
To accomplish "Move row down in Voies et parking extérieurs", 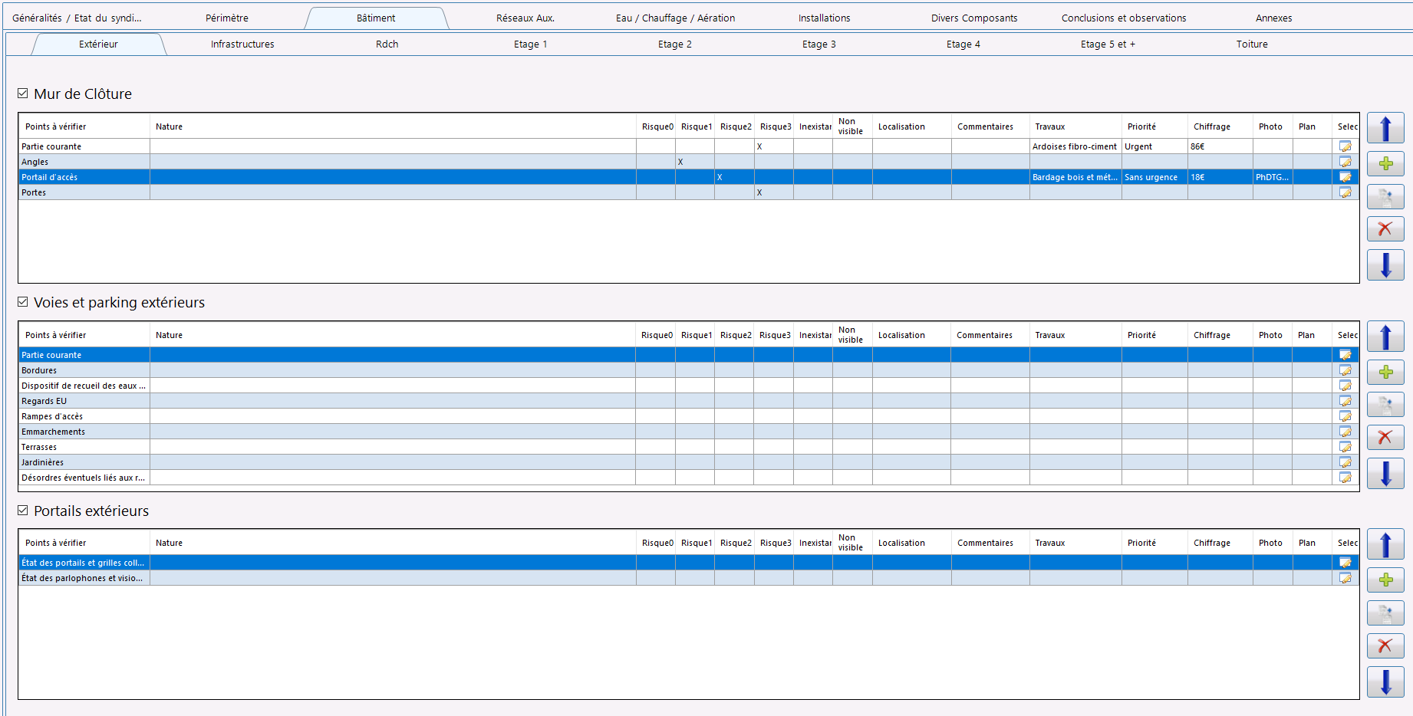I will (x=1385, y=474).
